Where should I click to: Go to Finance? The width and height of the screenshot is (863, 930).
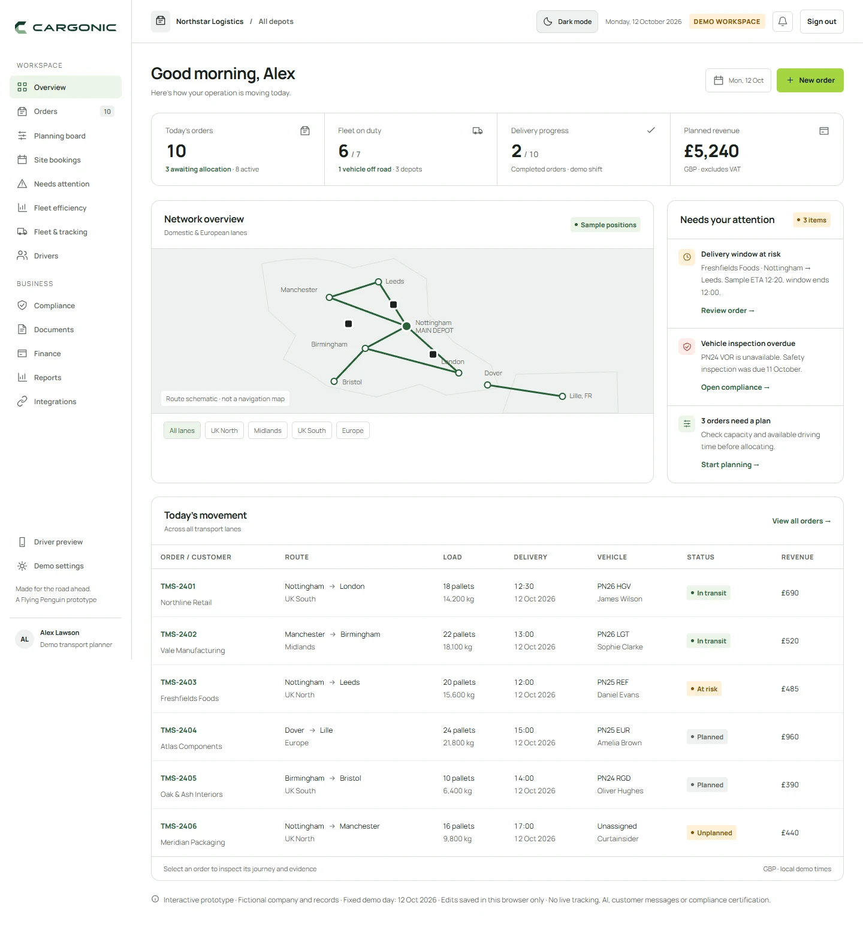pos(65,354)
